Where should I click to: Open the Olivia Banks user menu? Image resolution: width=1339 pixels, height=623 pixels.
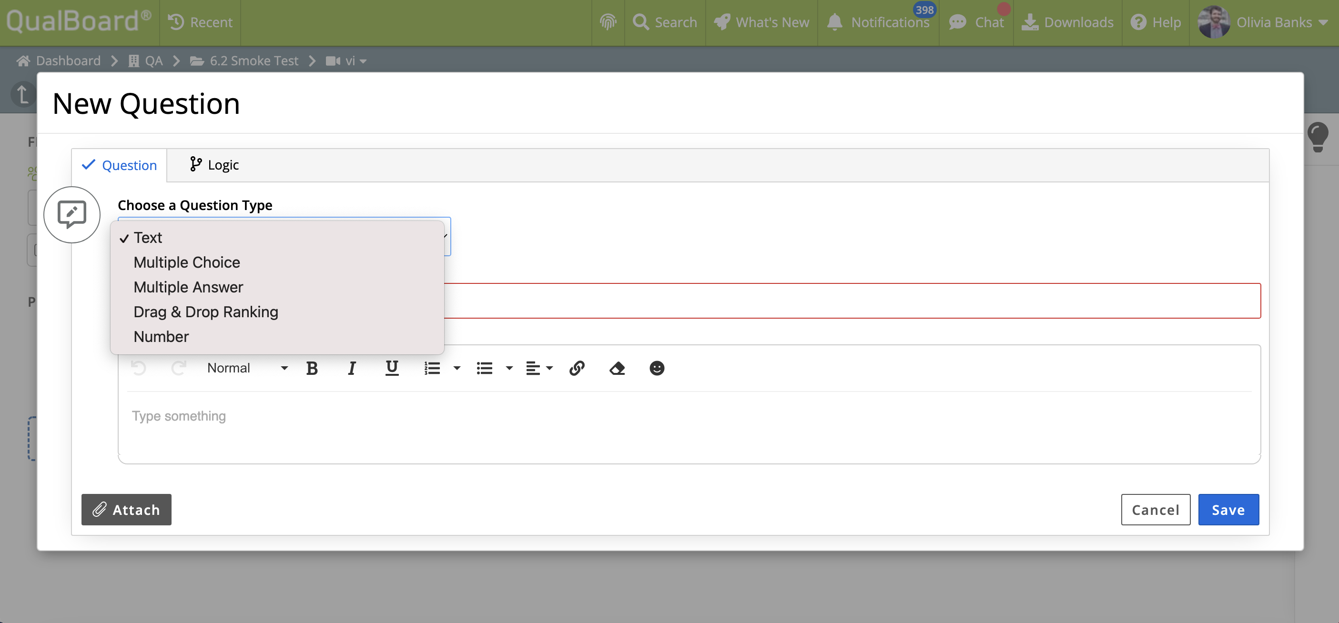pos(1264,22)
